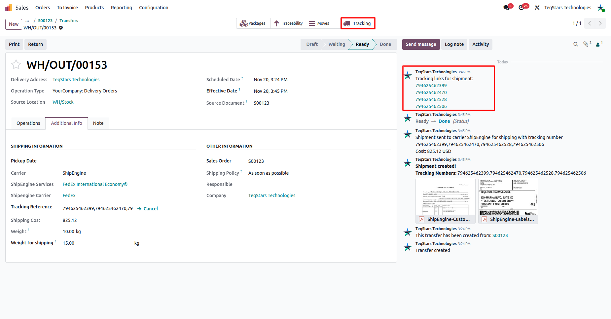
Task: Open the Orders menu
Action: click(43, 8)
